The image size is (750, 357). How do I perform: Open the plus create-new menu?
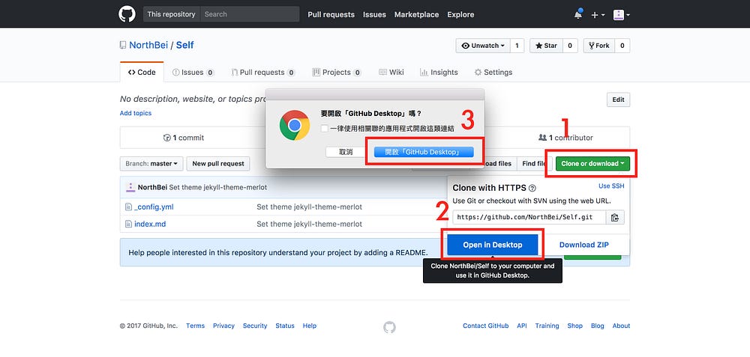click(x=598, y=15)
